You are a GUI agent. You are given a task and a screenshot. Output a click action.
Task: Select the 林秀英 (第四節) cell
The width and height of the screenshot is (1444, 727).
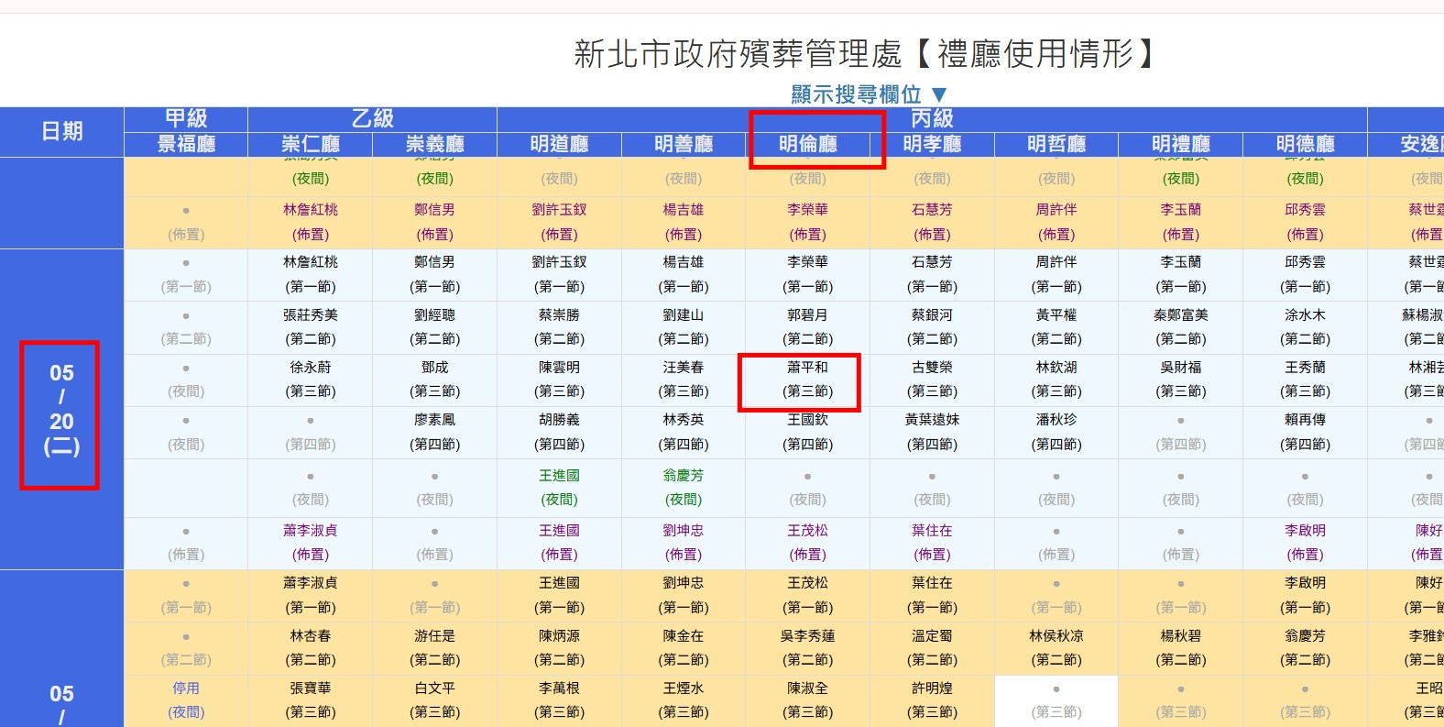[x=684, y=432]
